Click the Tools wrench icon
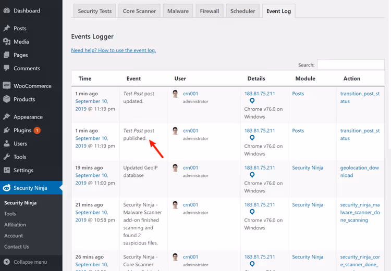 [7, 157]
